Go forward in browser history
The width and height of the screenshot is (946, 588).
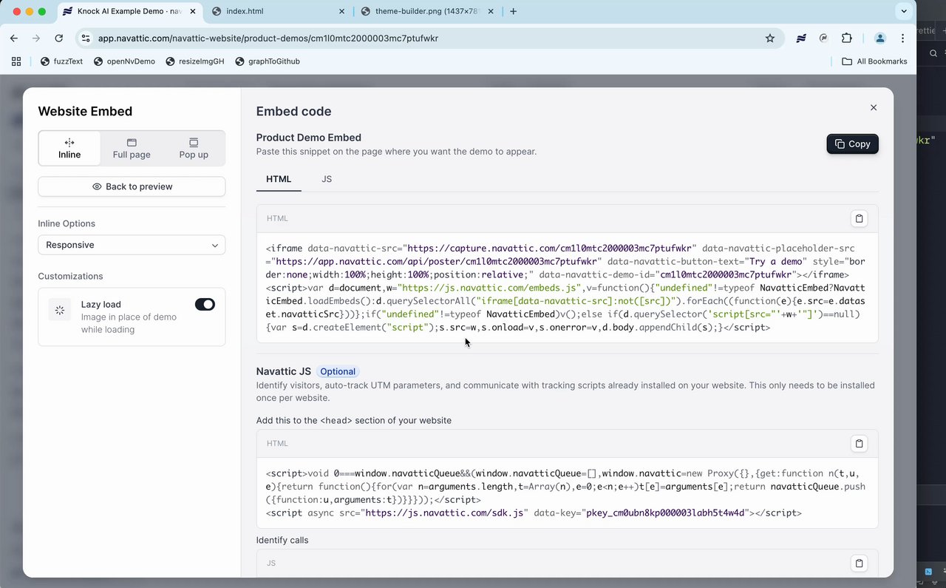(36, 38)
